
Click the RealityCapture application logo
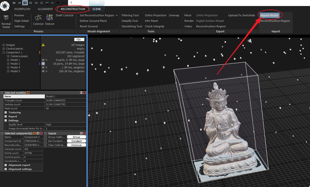(5, 6)
